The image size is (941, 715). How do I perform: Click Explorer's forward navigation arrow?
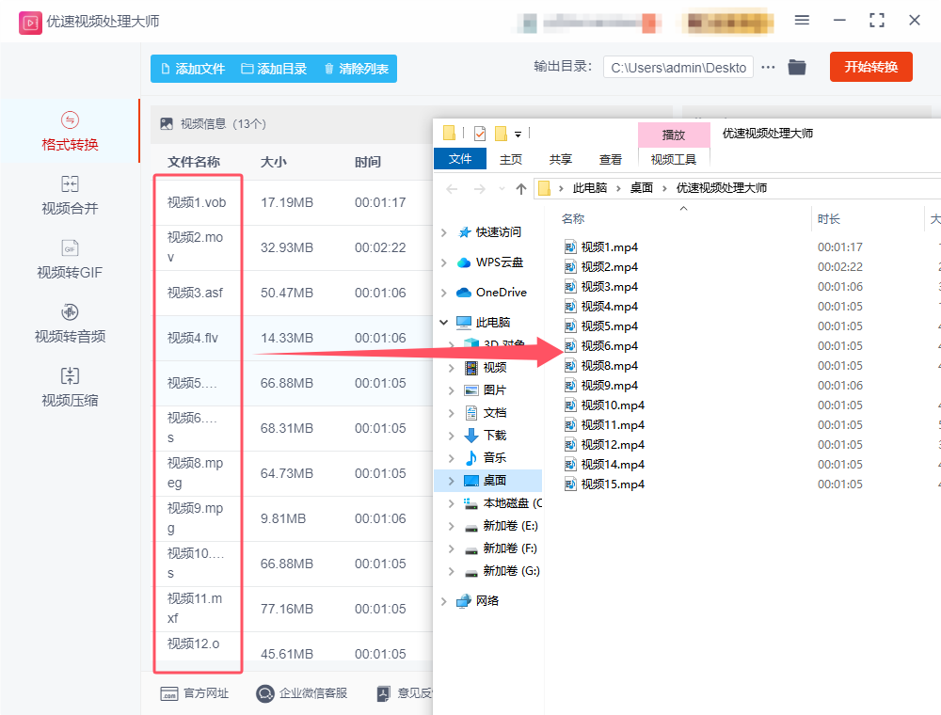(480, 189)
